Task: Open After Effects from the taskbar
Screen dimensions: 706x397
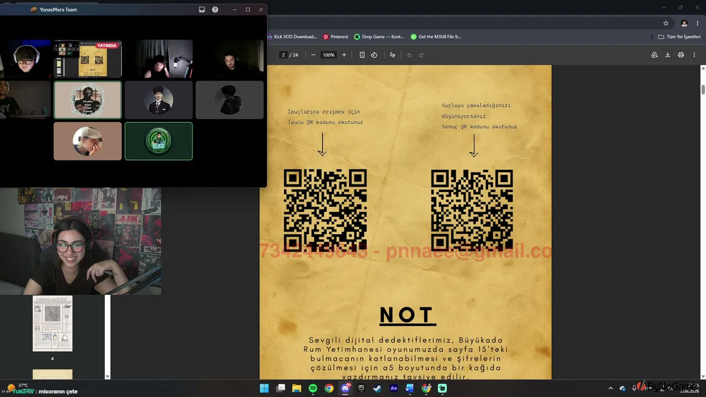Action: click(x=394, y=388)
